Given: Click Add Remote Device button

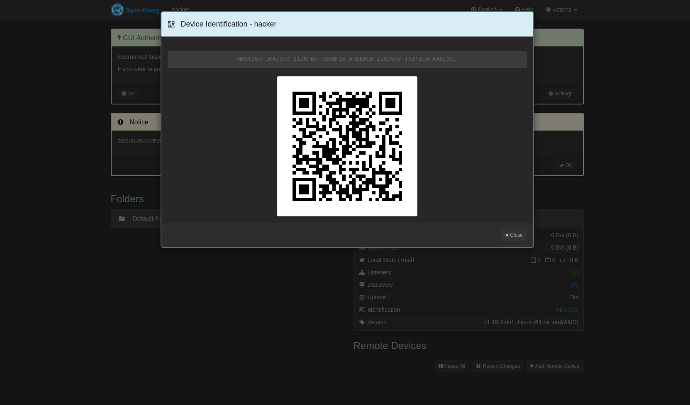Looking at the screenshot, I should 554,366.
